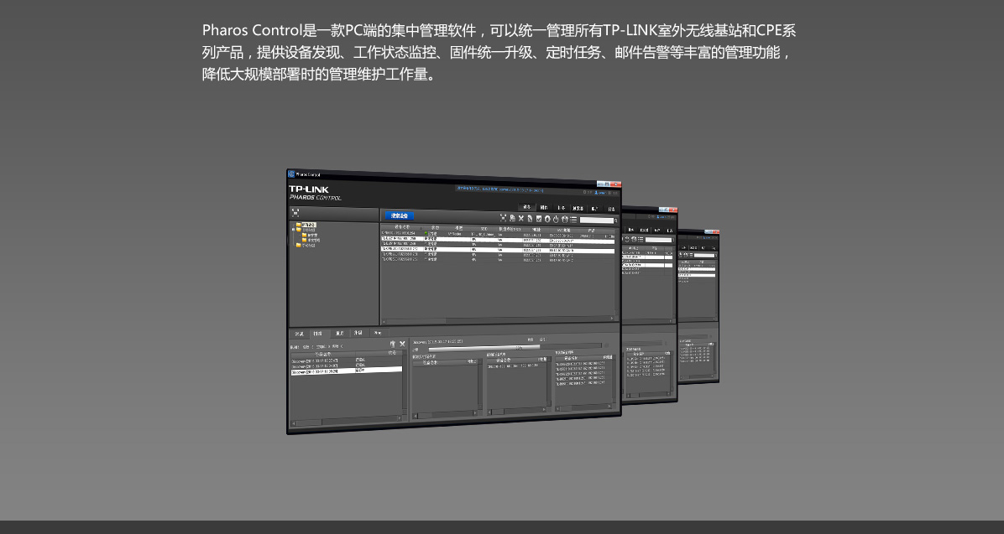Screen dimensions: 1004x534
Task: Select the highlighted top folder in group tree
Action: [x=306, y=225]
